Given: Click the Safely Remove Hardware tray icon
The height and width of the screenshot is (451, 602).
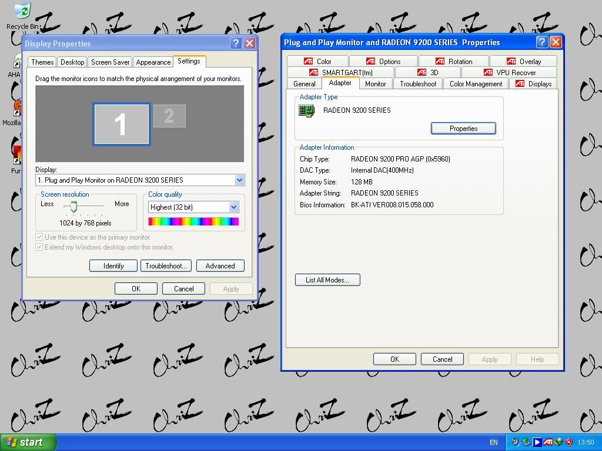Looking at the screenshot, I should pos(526,442).
